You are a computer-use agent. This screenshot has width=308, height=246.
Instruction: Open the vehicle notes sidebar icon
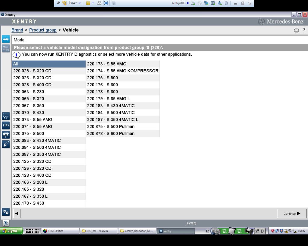(x=6, y=48)
